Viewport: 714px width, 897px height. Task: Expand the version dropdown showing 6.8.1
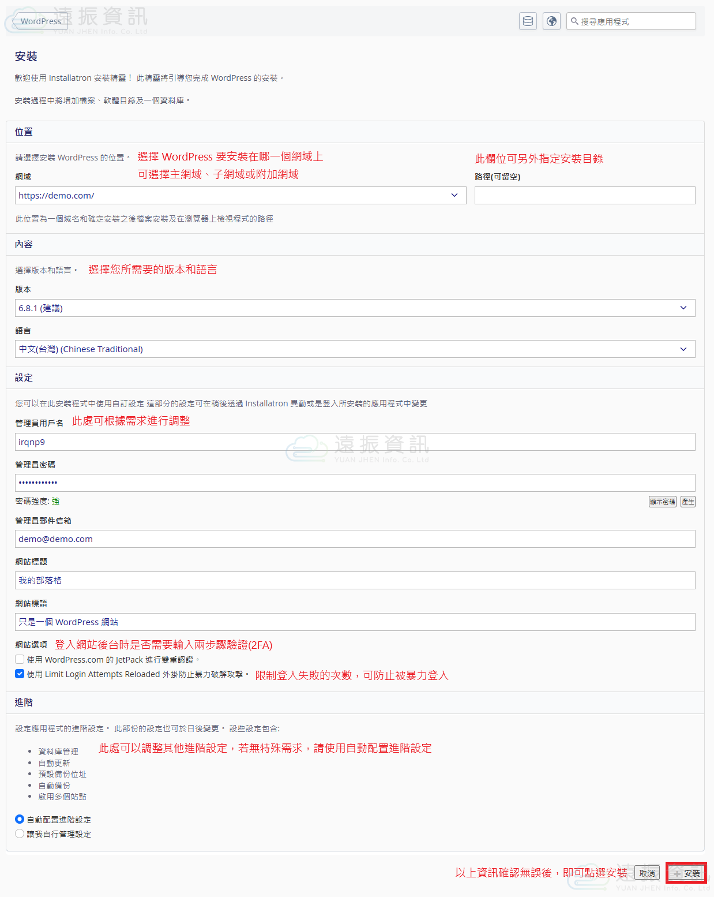pos(355,308)
